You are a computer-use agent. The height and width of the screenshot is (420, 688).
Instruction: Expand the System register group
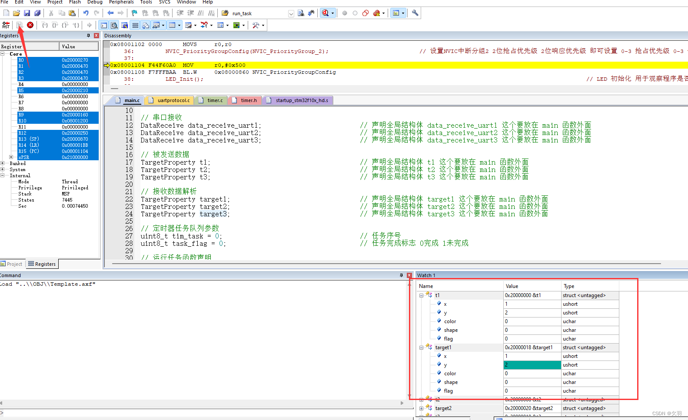click(3, 169)
